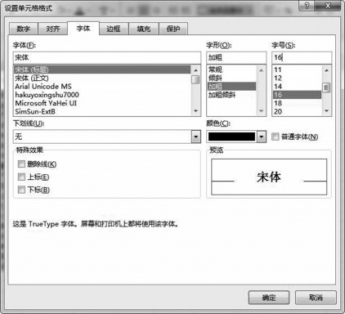This screenshot has width=345, height=314.
Task: Click font list scroll up arrow
Action: point(195,70)
